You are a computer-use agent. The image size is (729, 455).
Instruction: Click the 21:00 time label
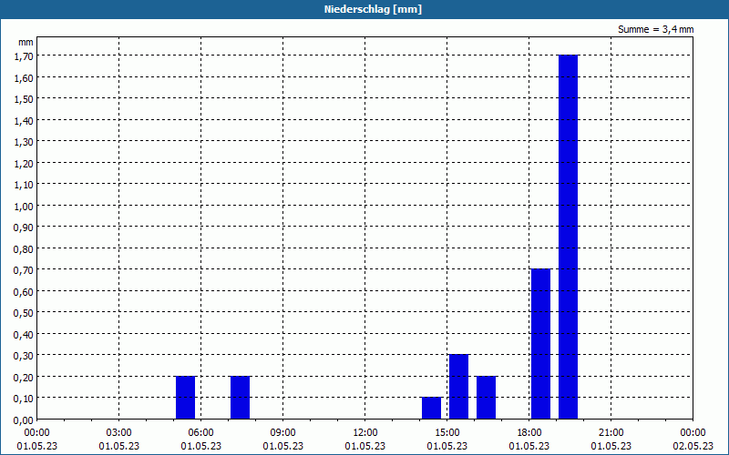click(x=611, y=432)
